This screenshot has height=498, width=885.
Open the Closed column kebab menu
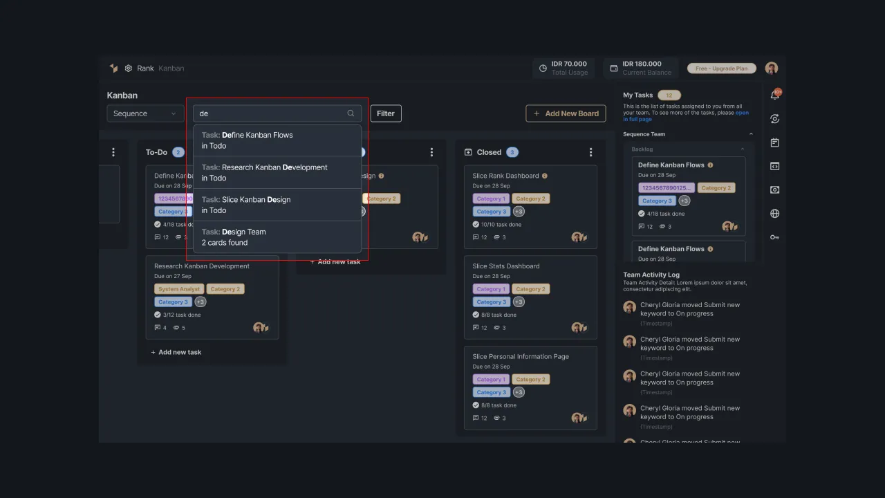(x=590, y=152)
